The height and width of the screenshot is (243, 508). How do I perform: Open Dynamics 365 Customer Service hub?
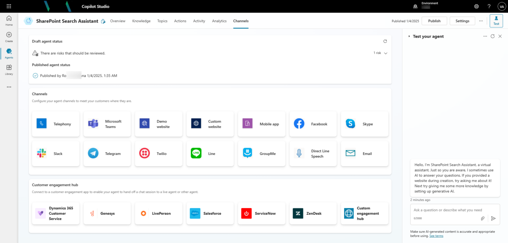(56, 213)
